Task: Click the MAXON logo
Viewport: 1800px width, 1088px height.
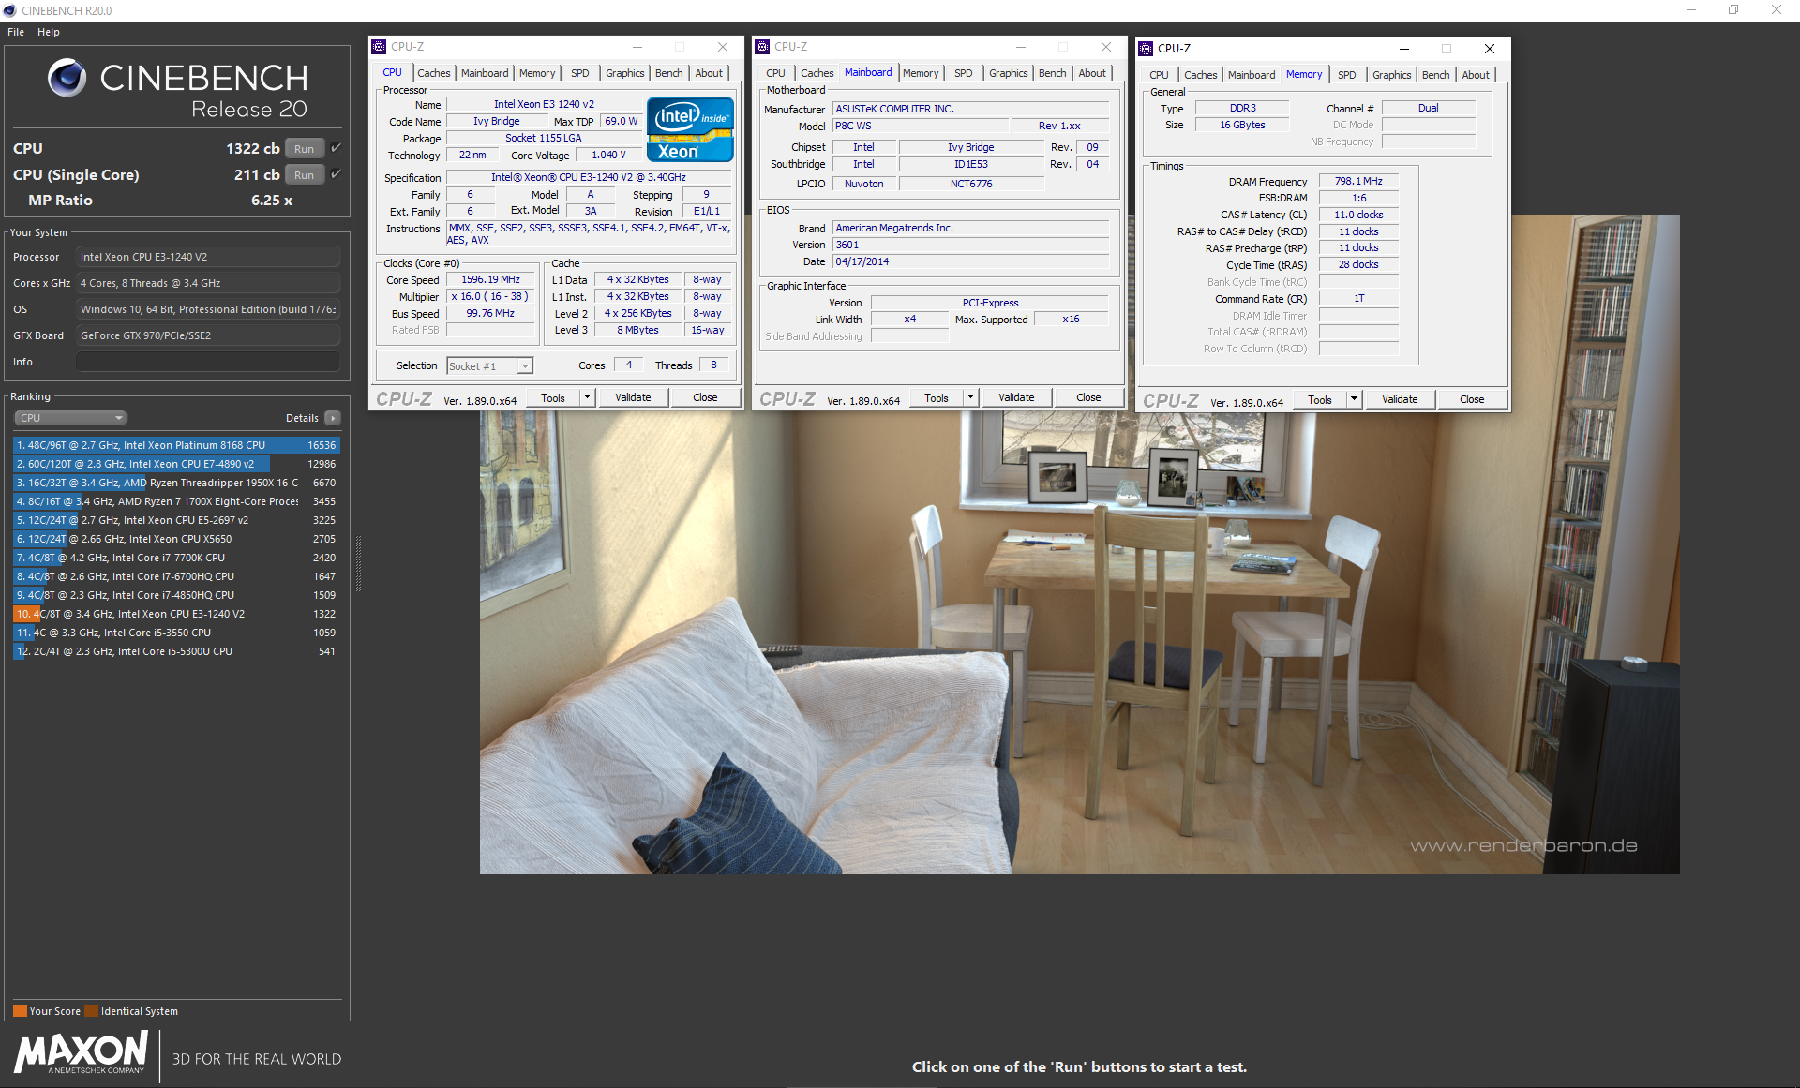Action: pyautogui.click(x=82, y=1052)
